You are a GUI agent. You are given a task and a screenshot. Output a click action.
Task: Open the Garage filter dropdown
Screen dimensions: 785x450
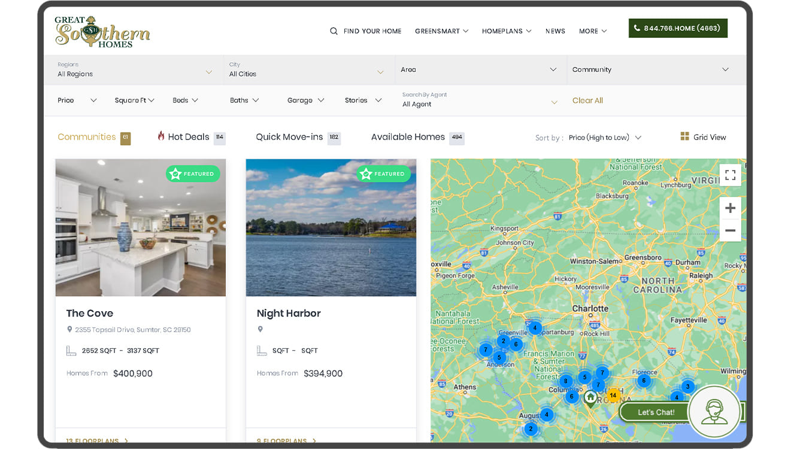point(305,101)
